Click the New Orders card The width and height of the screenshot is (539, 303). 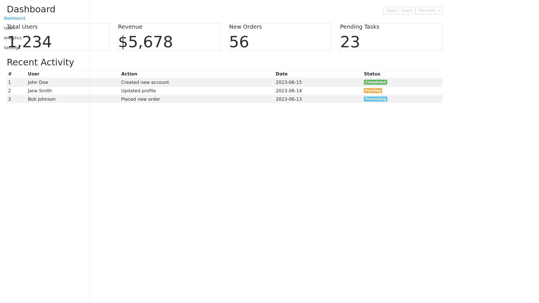280,37
